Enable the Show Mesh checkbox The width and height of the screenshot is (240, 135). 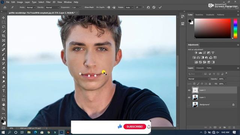83,7
